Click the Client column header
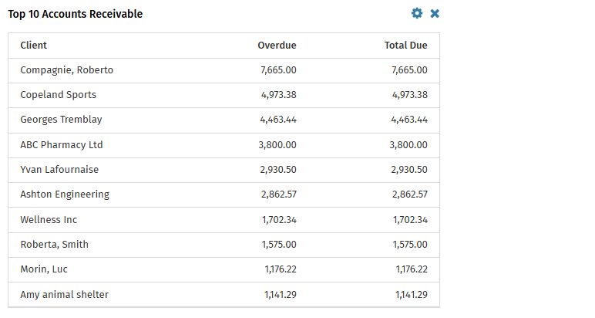 click(x=33, y=46)
